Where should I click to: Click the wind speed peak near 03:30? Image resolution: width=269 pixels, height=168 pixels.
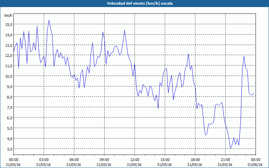click(x=49, y=20)
